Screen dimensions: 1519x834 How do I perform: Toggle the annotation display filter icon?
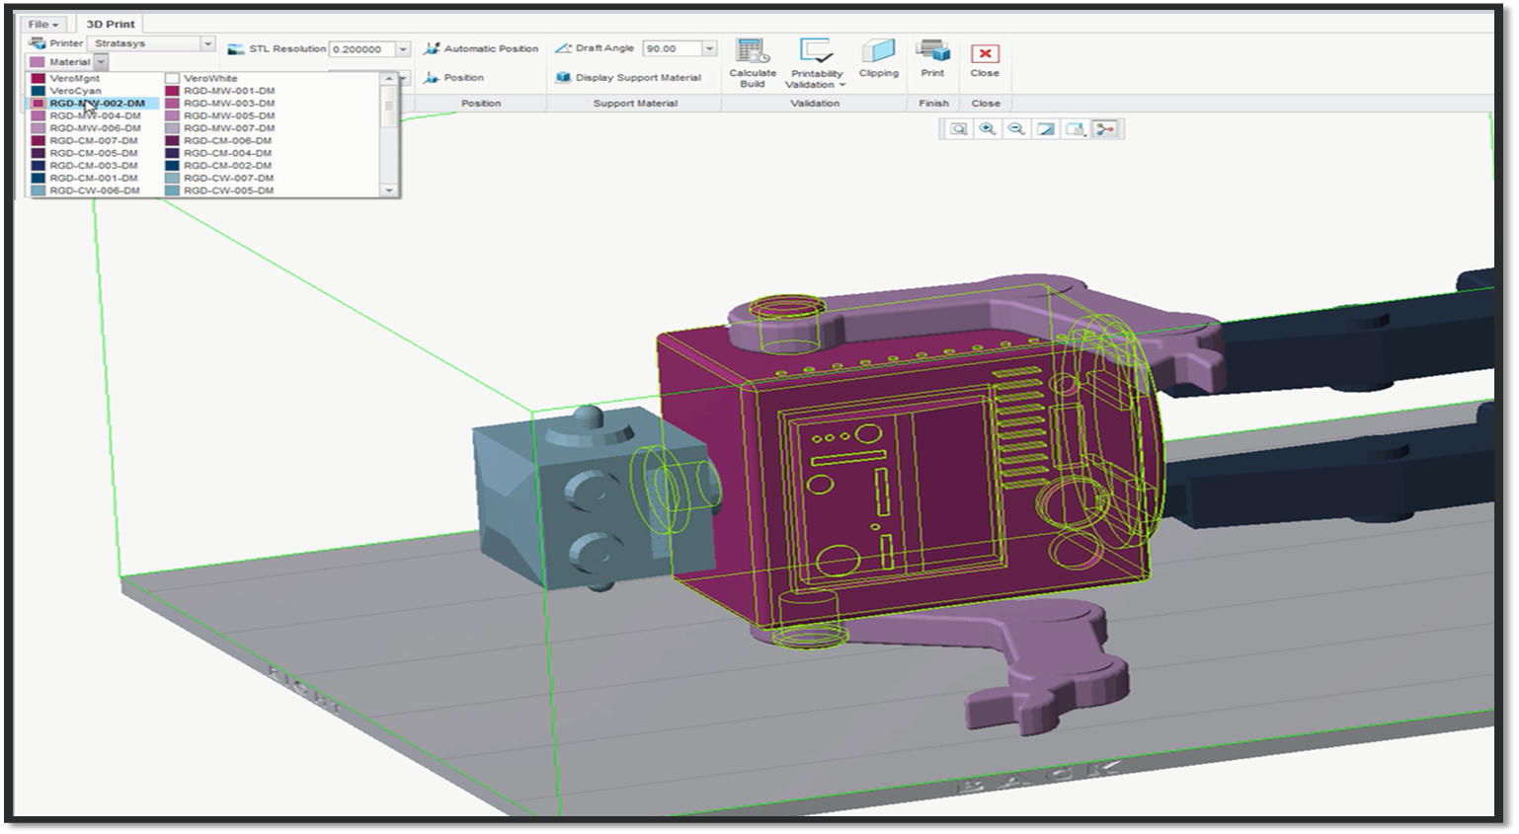point(1105,129)
